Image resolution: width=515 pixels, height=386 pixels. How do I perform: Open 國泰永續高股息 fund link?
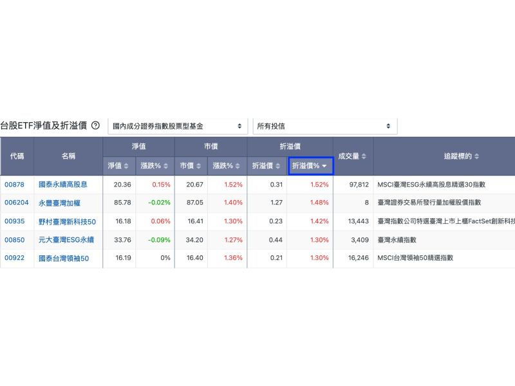63,185
